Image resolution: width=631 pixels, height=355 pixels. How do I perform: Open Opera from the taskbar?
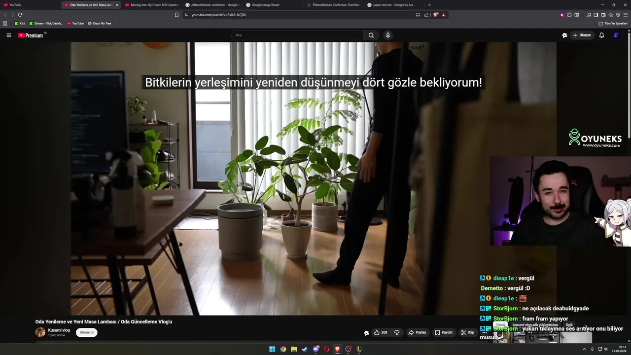point(326,349)
